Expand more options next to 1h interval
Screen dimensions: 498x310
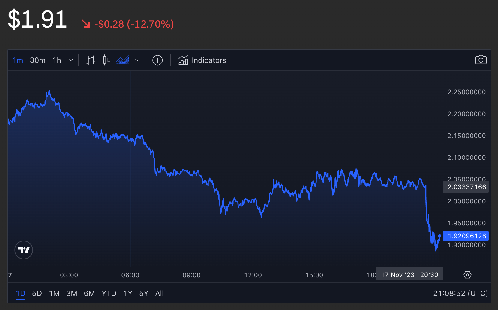(71, 60)
